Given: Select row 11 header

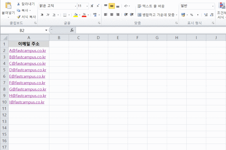Looking at the screenshot, I should (4, 109).
